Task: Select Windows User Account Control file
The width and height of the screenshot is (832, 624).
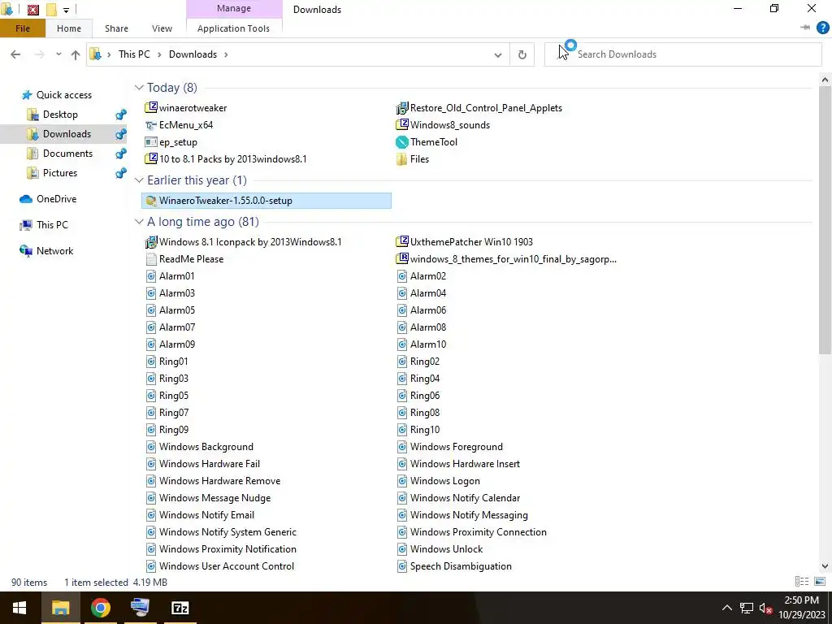Action: point(219,566)
